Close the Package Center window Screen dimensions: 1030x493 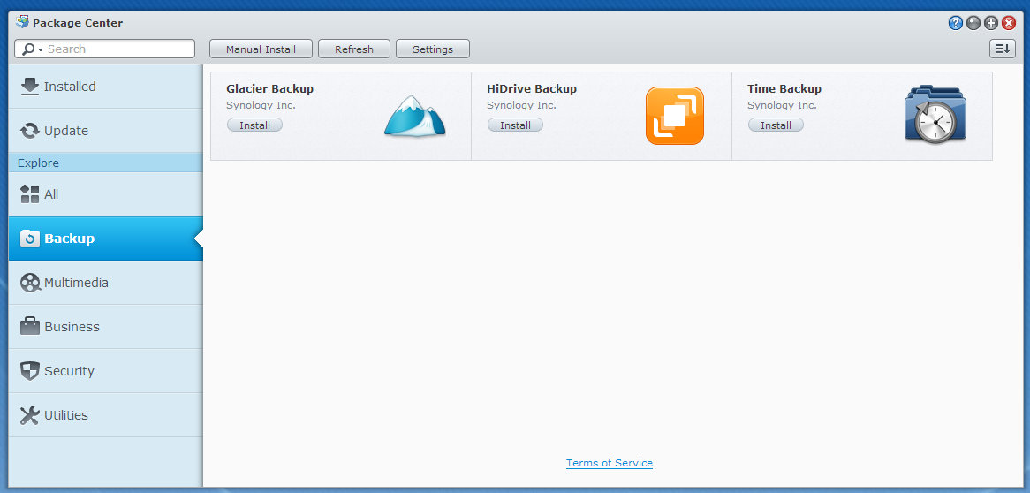[1008, 23]
